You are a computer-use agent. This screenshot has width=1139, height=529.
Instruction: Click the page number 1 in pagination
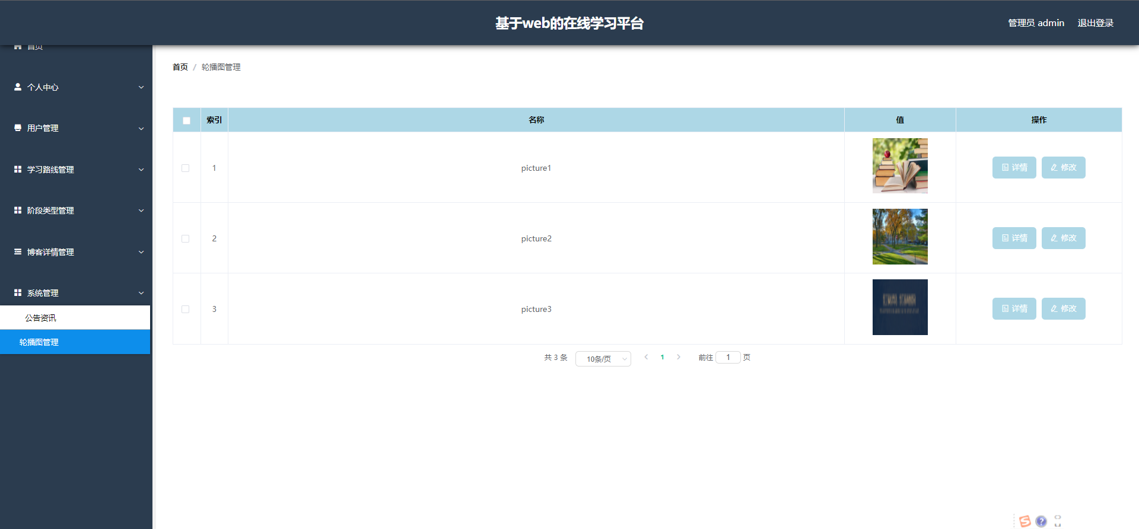pyautogui.click(x=662, y=357)
